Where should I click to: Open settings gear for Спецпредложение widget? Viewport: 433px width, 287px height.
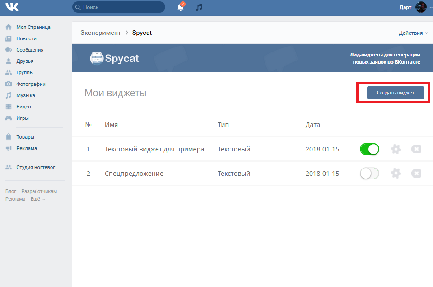point(396,174)
